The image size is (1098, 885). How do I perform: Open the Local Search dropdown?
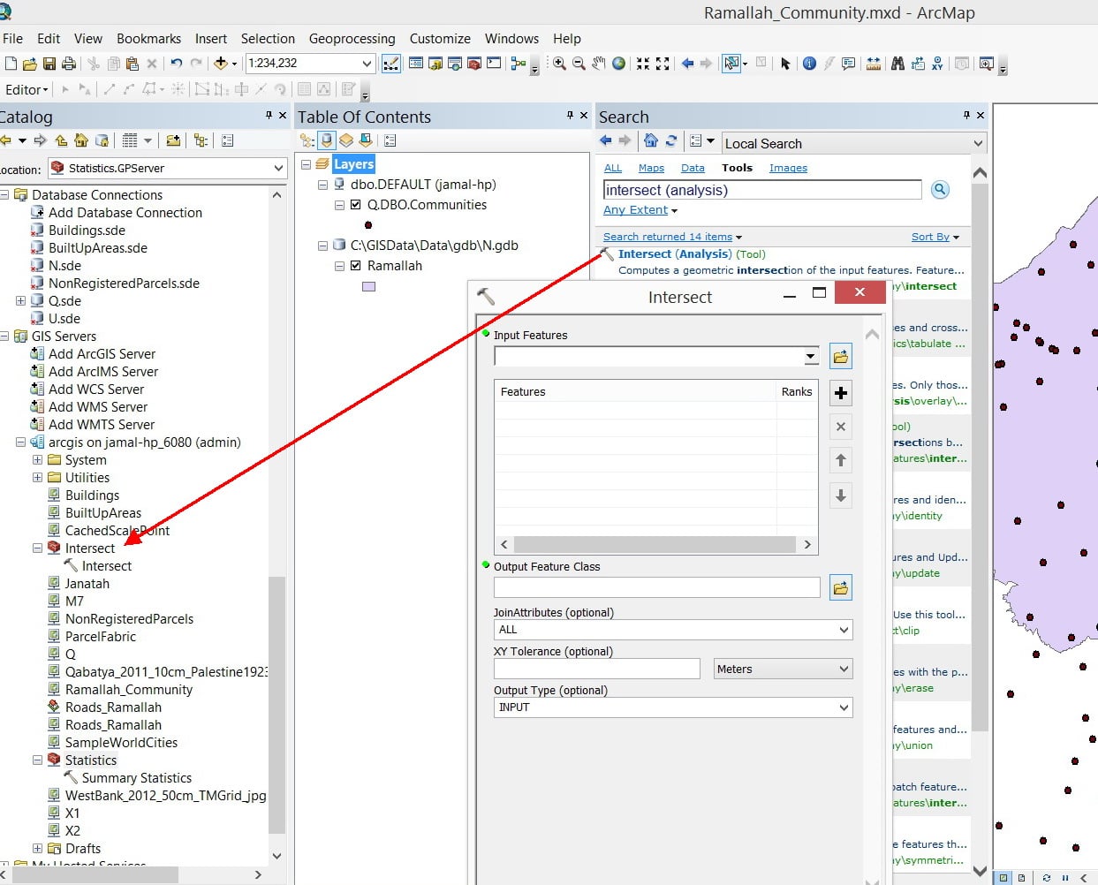pyautogui.click(x=978, y=143)
